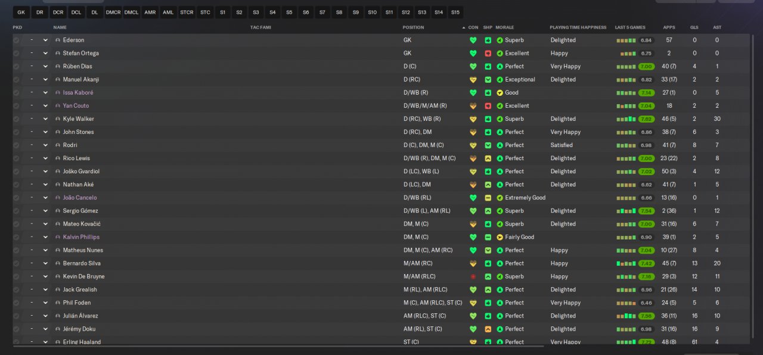Sort by Playing Time Happiness column header
The height and width of the screenshot is (355, 763).
(578, 27)
